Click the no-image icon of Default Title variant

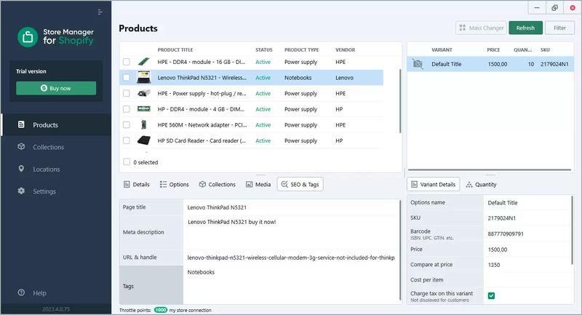418,64
